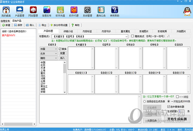Click the city list vertical scrollbar
The width and height of the screenshot is (193, 131).
tap(65, 77)
